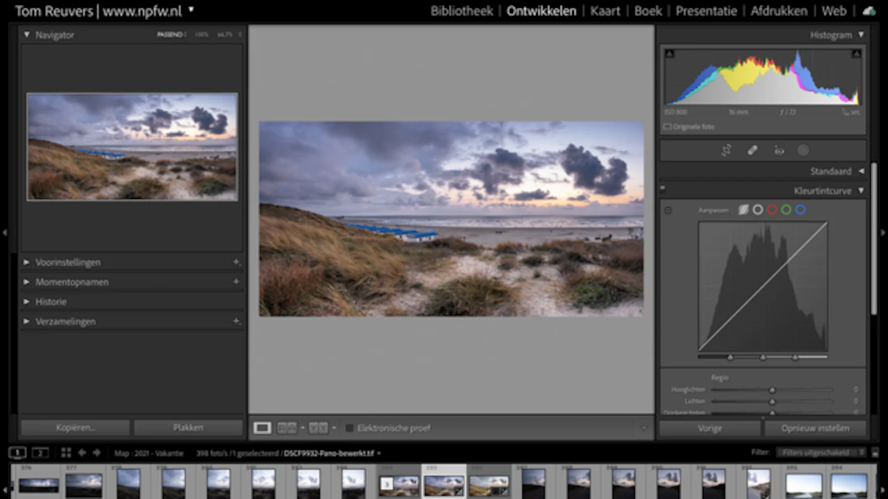Screen dimensions: 888x499
Task: Switch to the Bibliotheek module
Action: point(461,11)
